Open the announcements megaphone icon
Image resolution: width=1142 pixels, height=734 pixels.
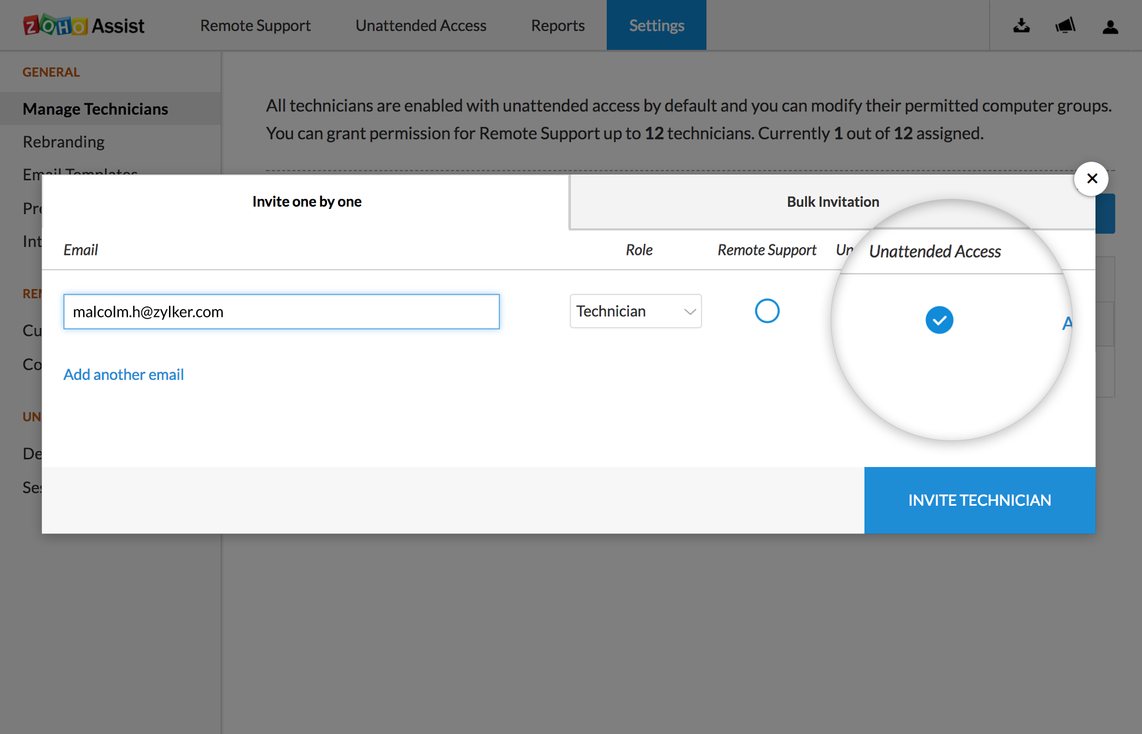1065,25
